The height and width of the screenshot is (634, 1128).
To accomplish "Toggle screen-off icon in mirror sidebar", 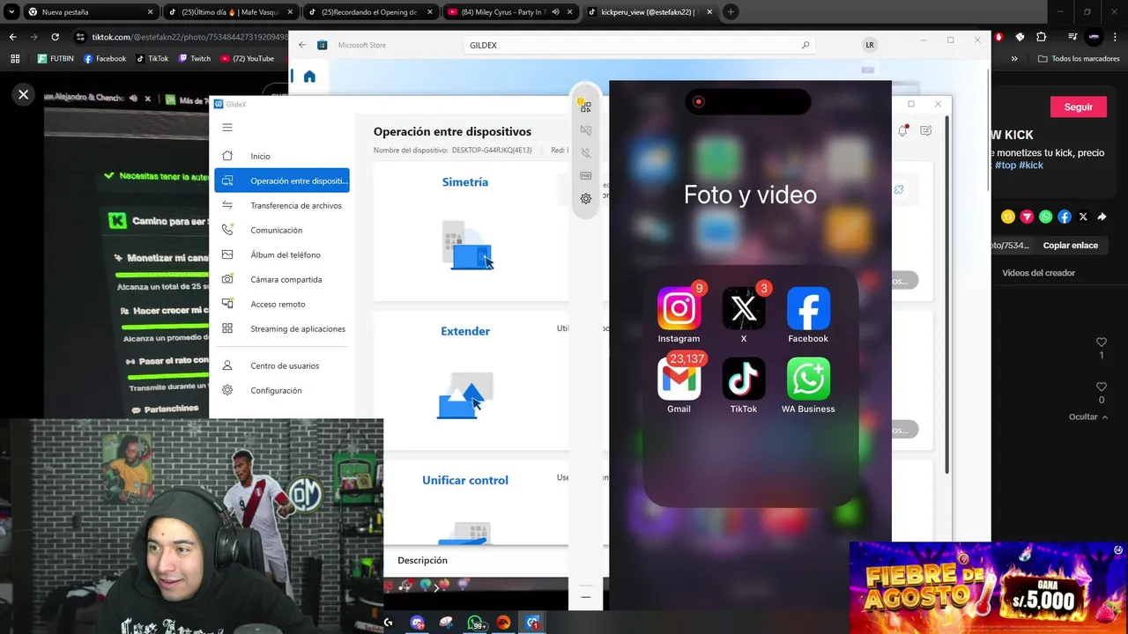I will point(586,130).
